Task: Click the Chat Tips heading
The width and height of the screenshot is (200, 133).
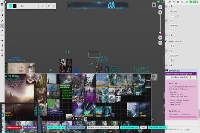Action: [x=173, y=83]
